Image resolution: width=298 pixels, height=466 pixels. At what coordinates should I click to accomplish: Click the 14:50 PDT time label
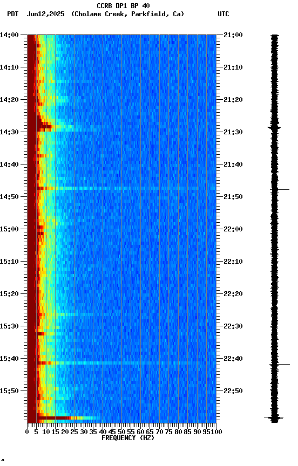(9, 197)
